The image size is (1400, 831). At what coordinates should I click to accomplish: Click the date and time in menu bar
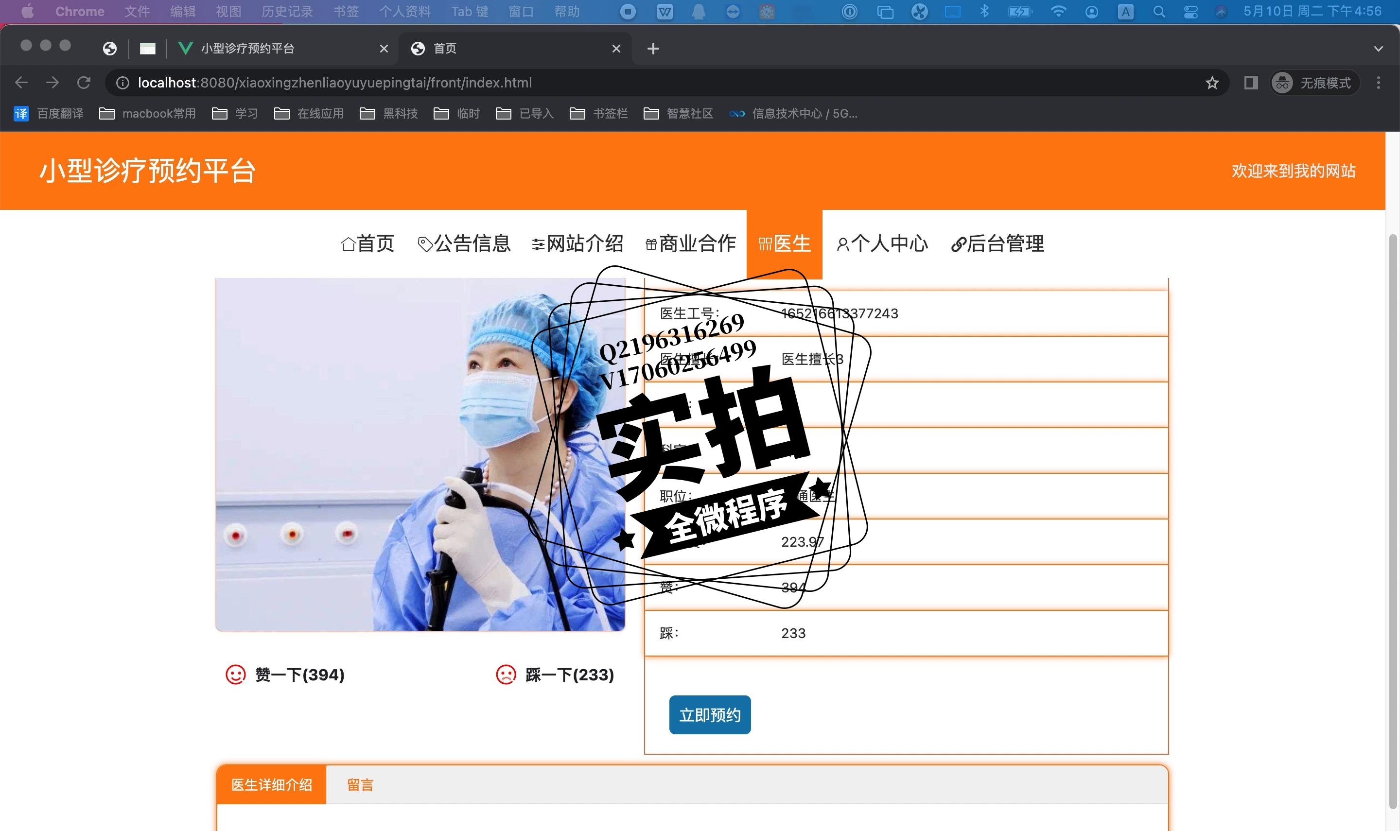(x=1312, y=11)
